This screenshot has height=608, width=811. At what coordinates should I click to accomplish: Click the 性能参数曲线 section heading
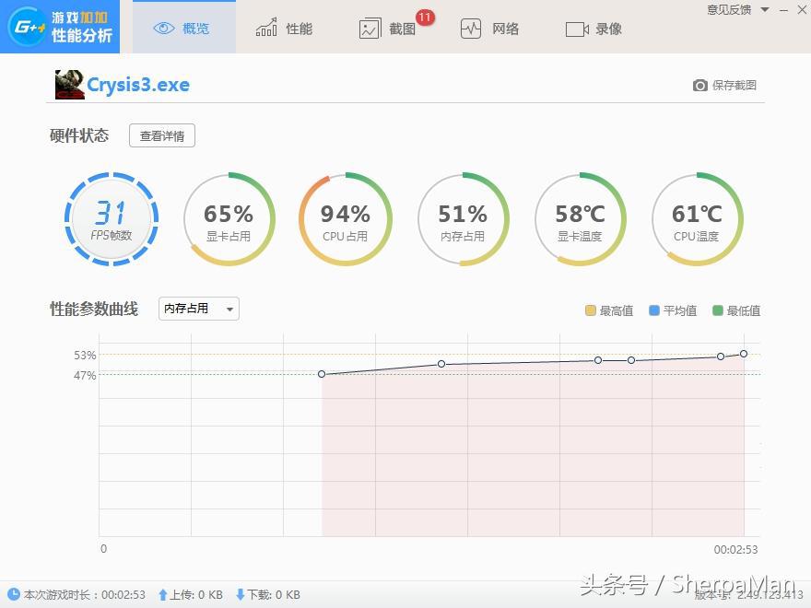tap(94, 309)
